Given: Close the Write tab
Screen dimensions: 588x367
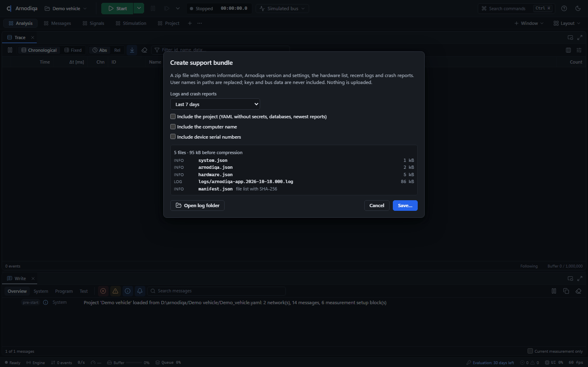Looking at the screenshot, I should coord(33,279).
